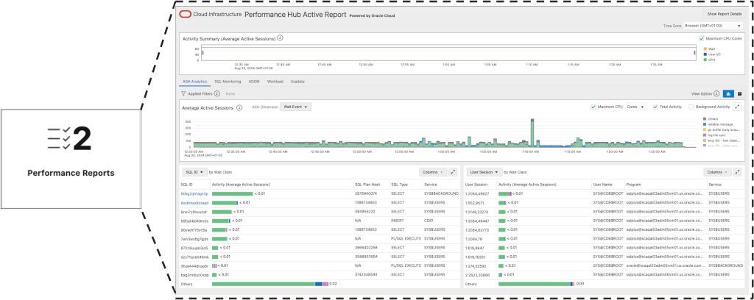This screenshot has width=754, height=300.
Task: Switch to the Workload tab
Action: [275, 82]
